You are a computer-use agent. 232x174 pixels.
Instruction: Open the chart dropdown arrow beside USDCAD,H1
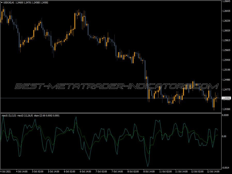pyautogui.click(x=2, y=3)
